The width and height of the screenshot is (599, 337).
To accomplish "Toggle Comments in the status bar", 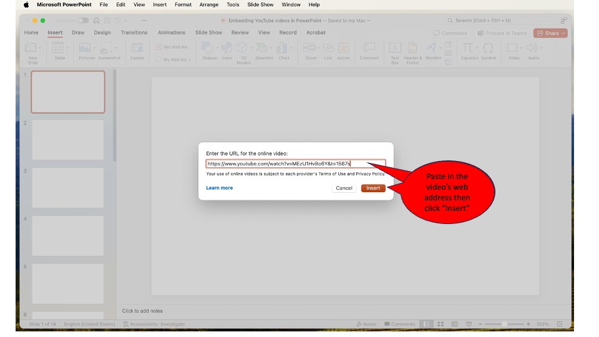I will (x=399, y=324).
